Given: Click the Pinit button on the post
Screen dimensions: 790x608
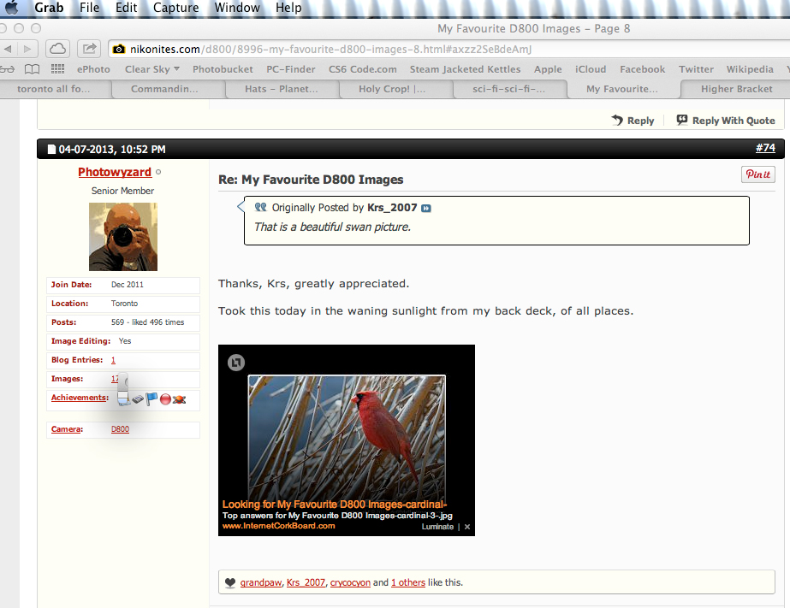Looking at the screenshot, I should click(757, 174).
